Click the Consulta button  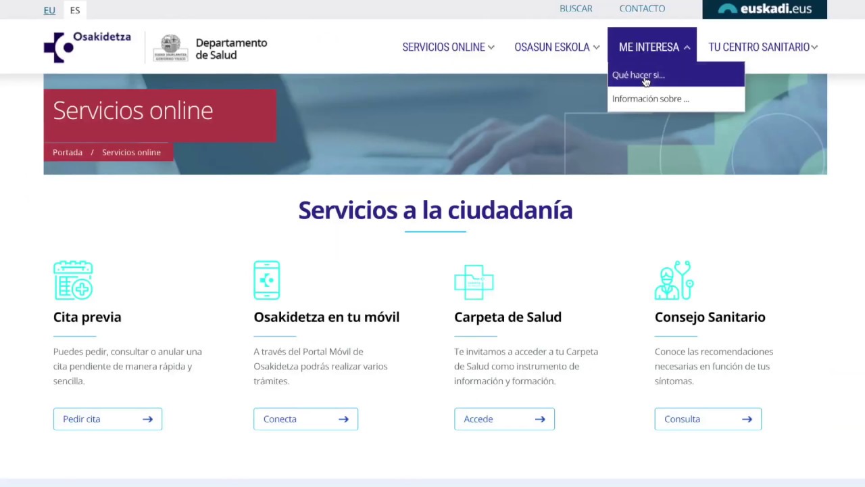click(708, 419)
